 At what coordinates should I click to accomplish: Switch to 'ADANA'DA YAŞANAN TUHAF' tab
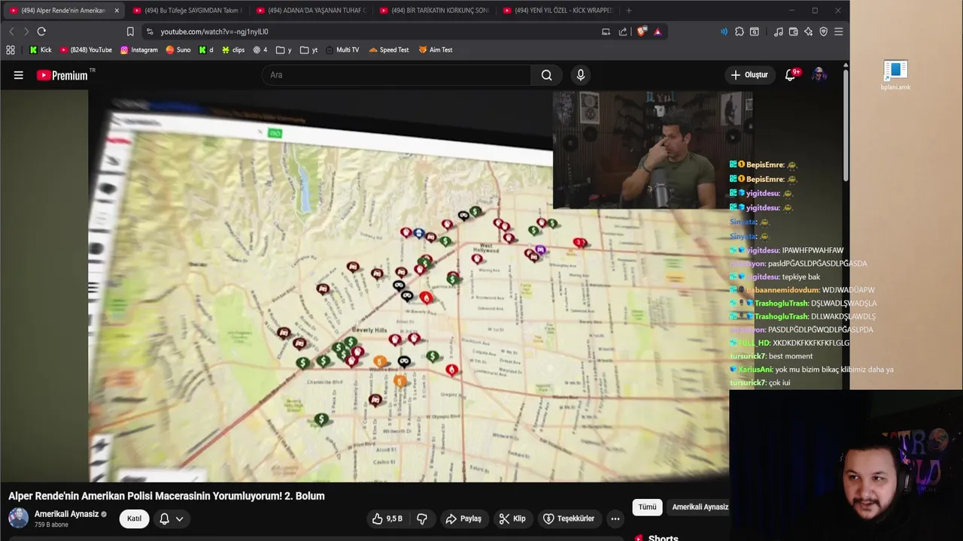[x=311, y=11]
